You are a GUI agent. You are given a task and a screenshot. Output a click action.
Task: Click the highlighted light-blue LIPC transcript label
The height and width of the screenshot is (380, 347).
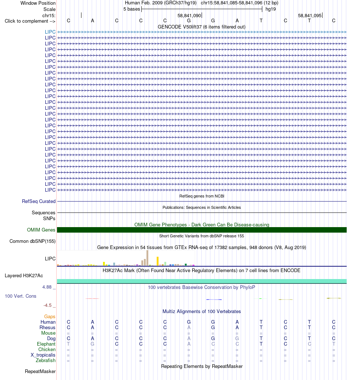tap(50, 32)
